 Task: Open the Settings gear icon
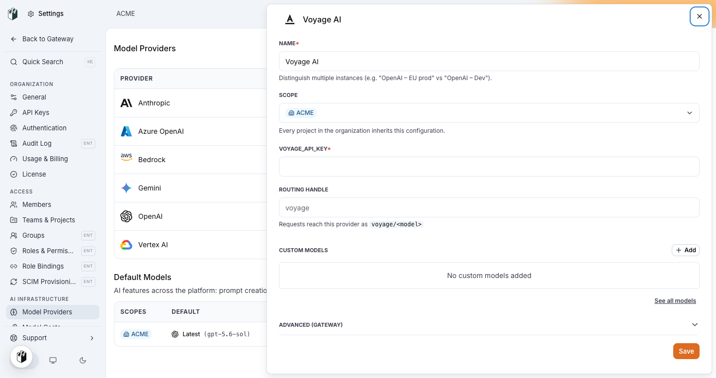(31, 14)
